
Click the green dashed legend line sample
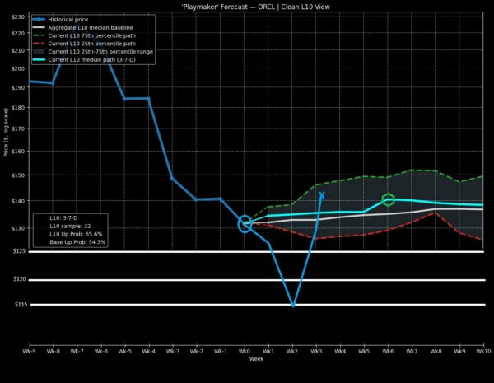39,35
